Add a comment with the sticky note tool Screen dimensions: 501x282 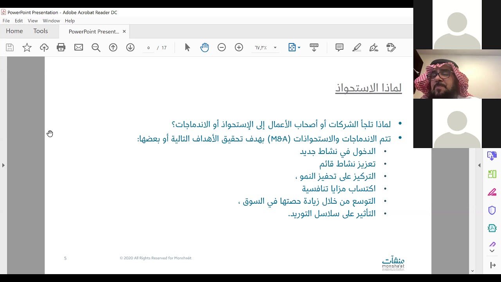coord(339,47)
